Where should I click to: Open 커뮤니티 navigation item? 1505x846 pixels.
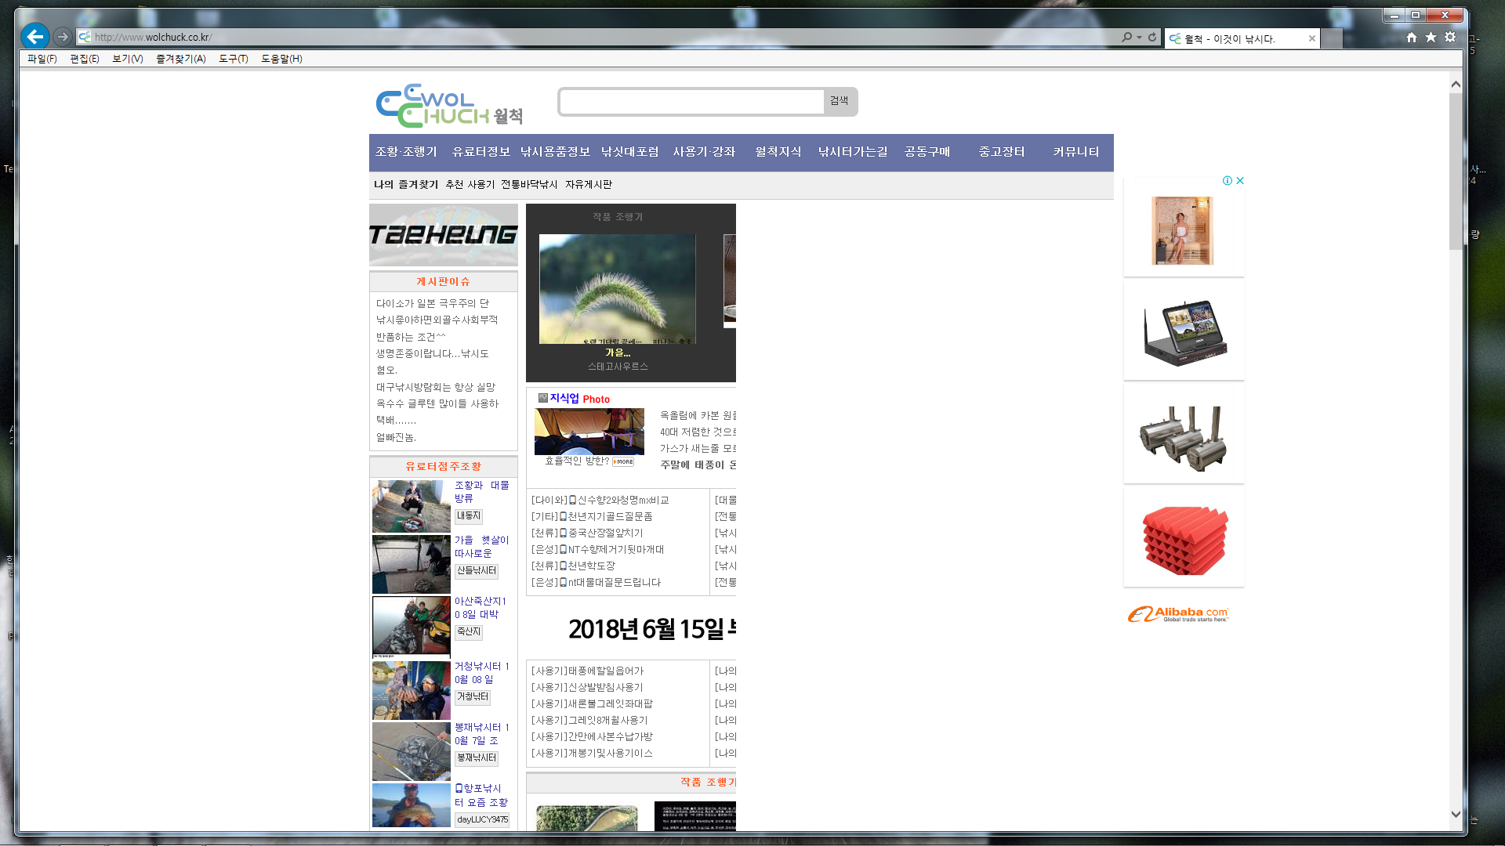(1076, 152)
